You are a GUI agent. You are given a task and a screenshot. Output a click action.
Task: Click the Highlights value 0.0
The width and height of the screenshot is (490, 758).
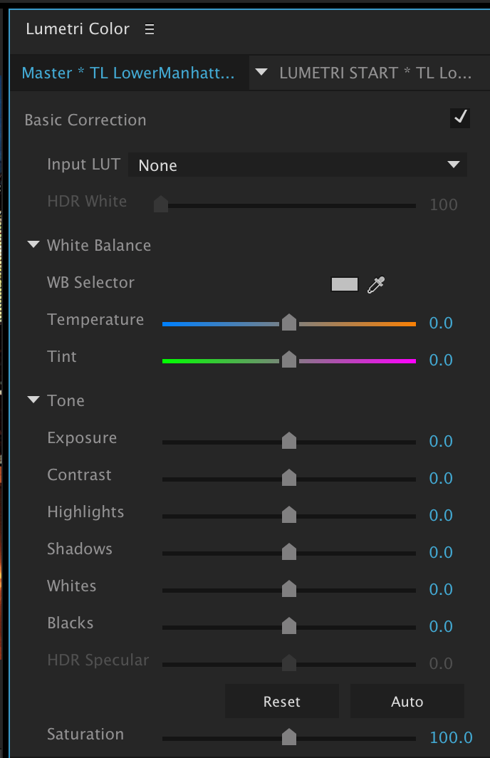(x=441, y=515)
